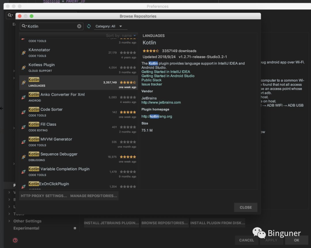Select the Kotlin LANGUAGES plugin icon
This screenshot has width=311, height=248.
24,83
